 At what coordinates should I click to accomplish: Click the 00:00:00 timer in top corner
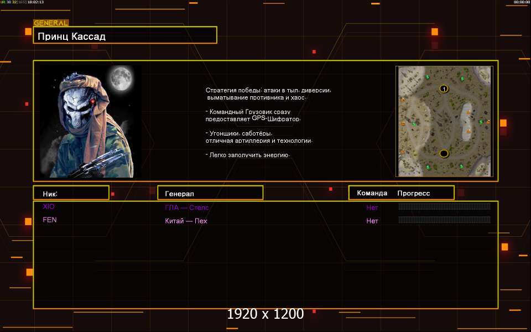(522, 2)
